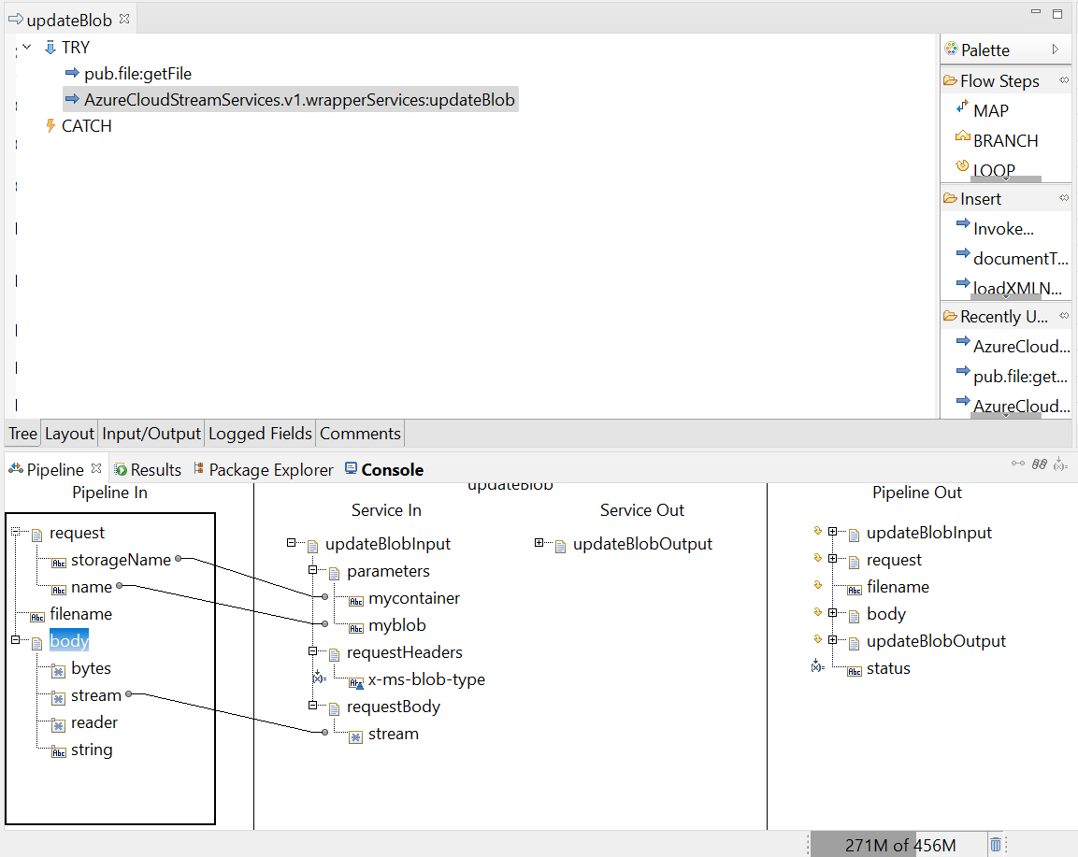Expand body in Pipeline Out
Screen dimensions: 1078x857
[x=832, y=612]
